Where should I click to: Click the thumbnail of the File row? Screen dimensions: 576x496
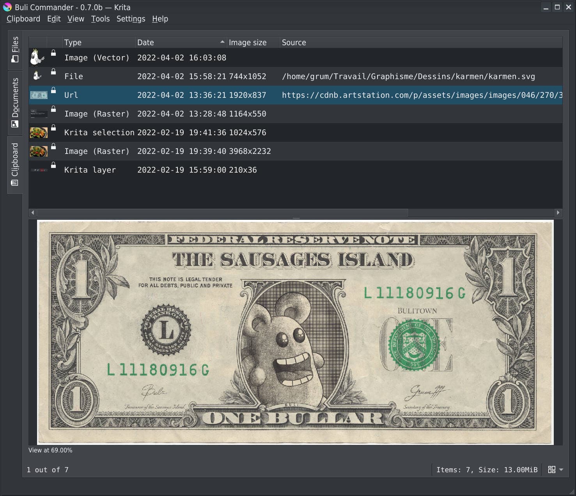click(x=37, y=76)
